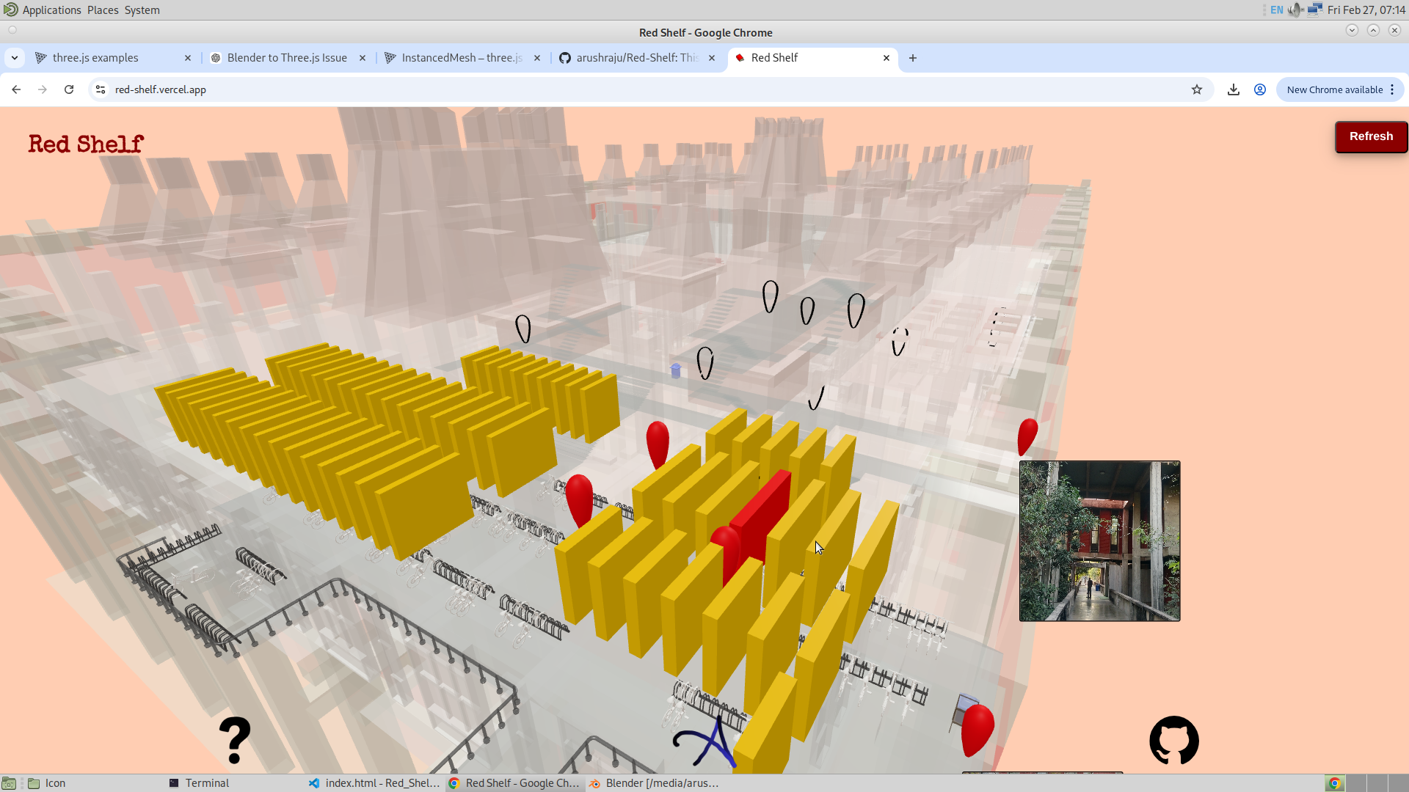This screenshot has width=1409, height=792.
Task: Click the red building photo thumbnail
Action: pyautogui.click(x=1099, y=541)
